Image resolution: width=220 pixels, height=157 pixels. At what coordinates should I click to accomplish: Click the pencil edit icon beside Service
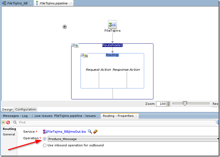(x=96, y=131)
